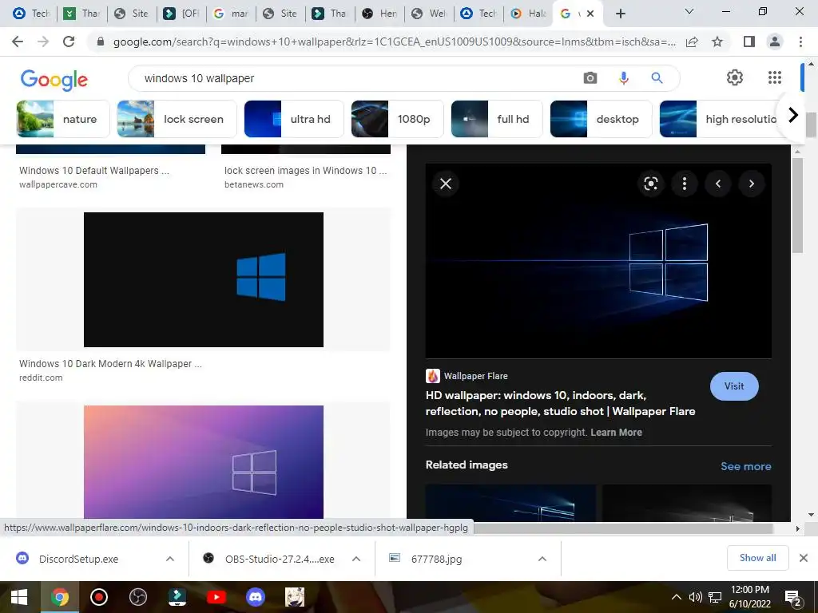The image size is (818, 613).
Task: Open Windows Start menu
Action: coord(19,597)
